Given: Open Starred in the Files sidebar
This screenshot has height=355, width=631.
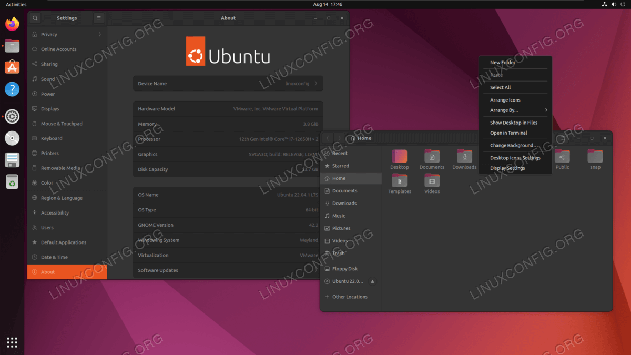Looking at the screenshot, I should 351,166.
